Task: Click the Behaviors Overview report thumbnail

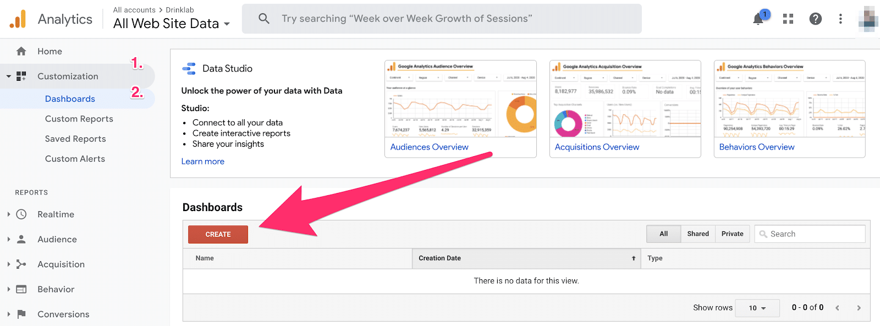Action: [x=789, y=99]
